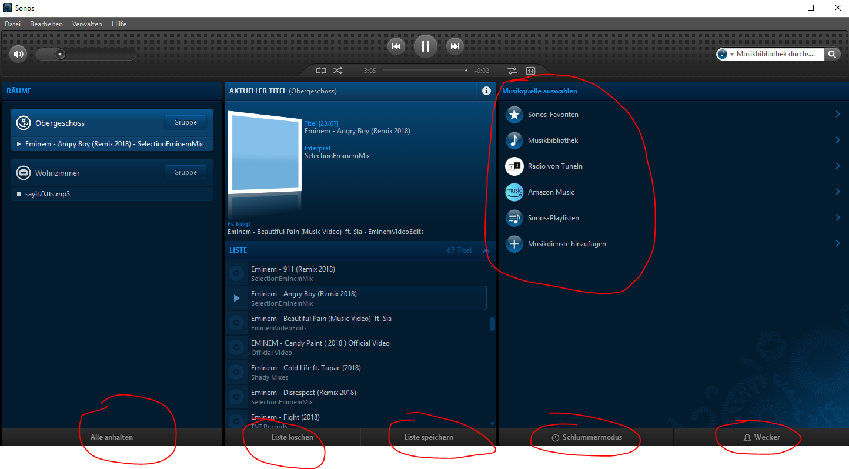The image size is (849, 469).
Task: Expand Musikdienste hinzufügen with its chevron
Action: [x=838, y=244]
